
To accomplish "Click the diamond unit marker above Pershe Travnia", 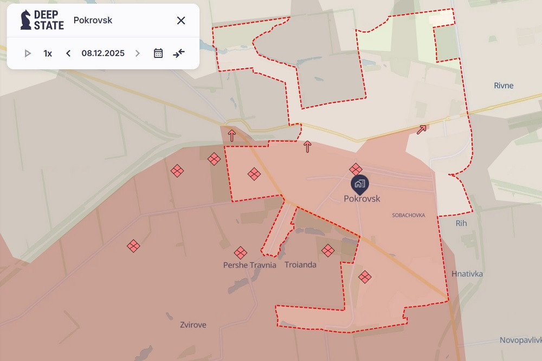I will (x=241, y=253).
